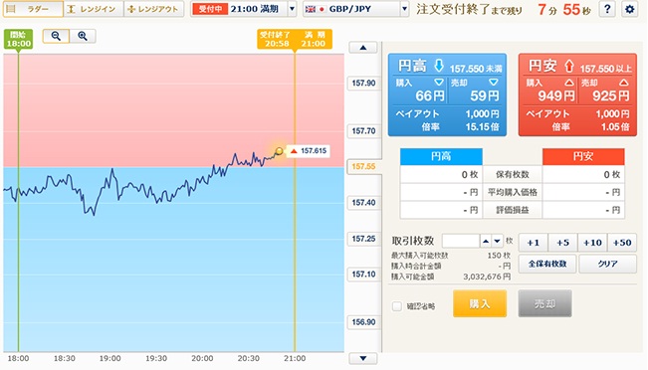This screenshot has height=370, width=648.
Task: Open the settings gear icon
Action: [x=629, y=9]
